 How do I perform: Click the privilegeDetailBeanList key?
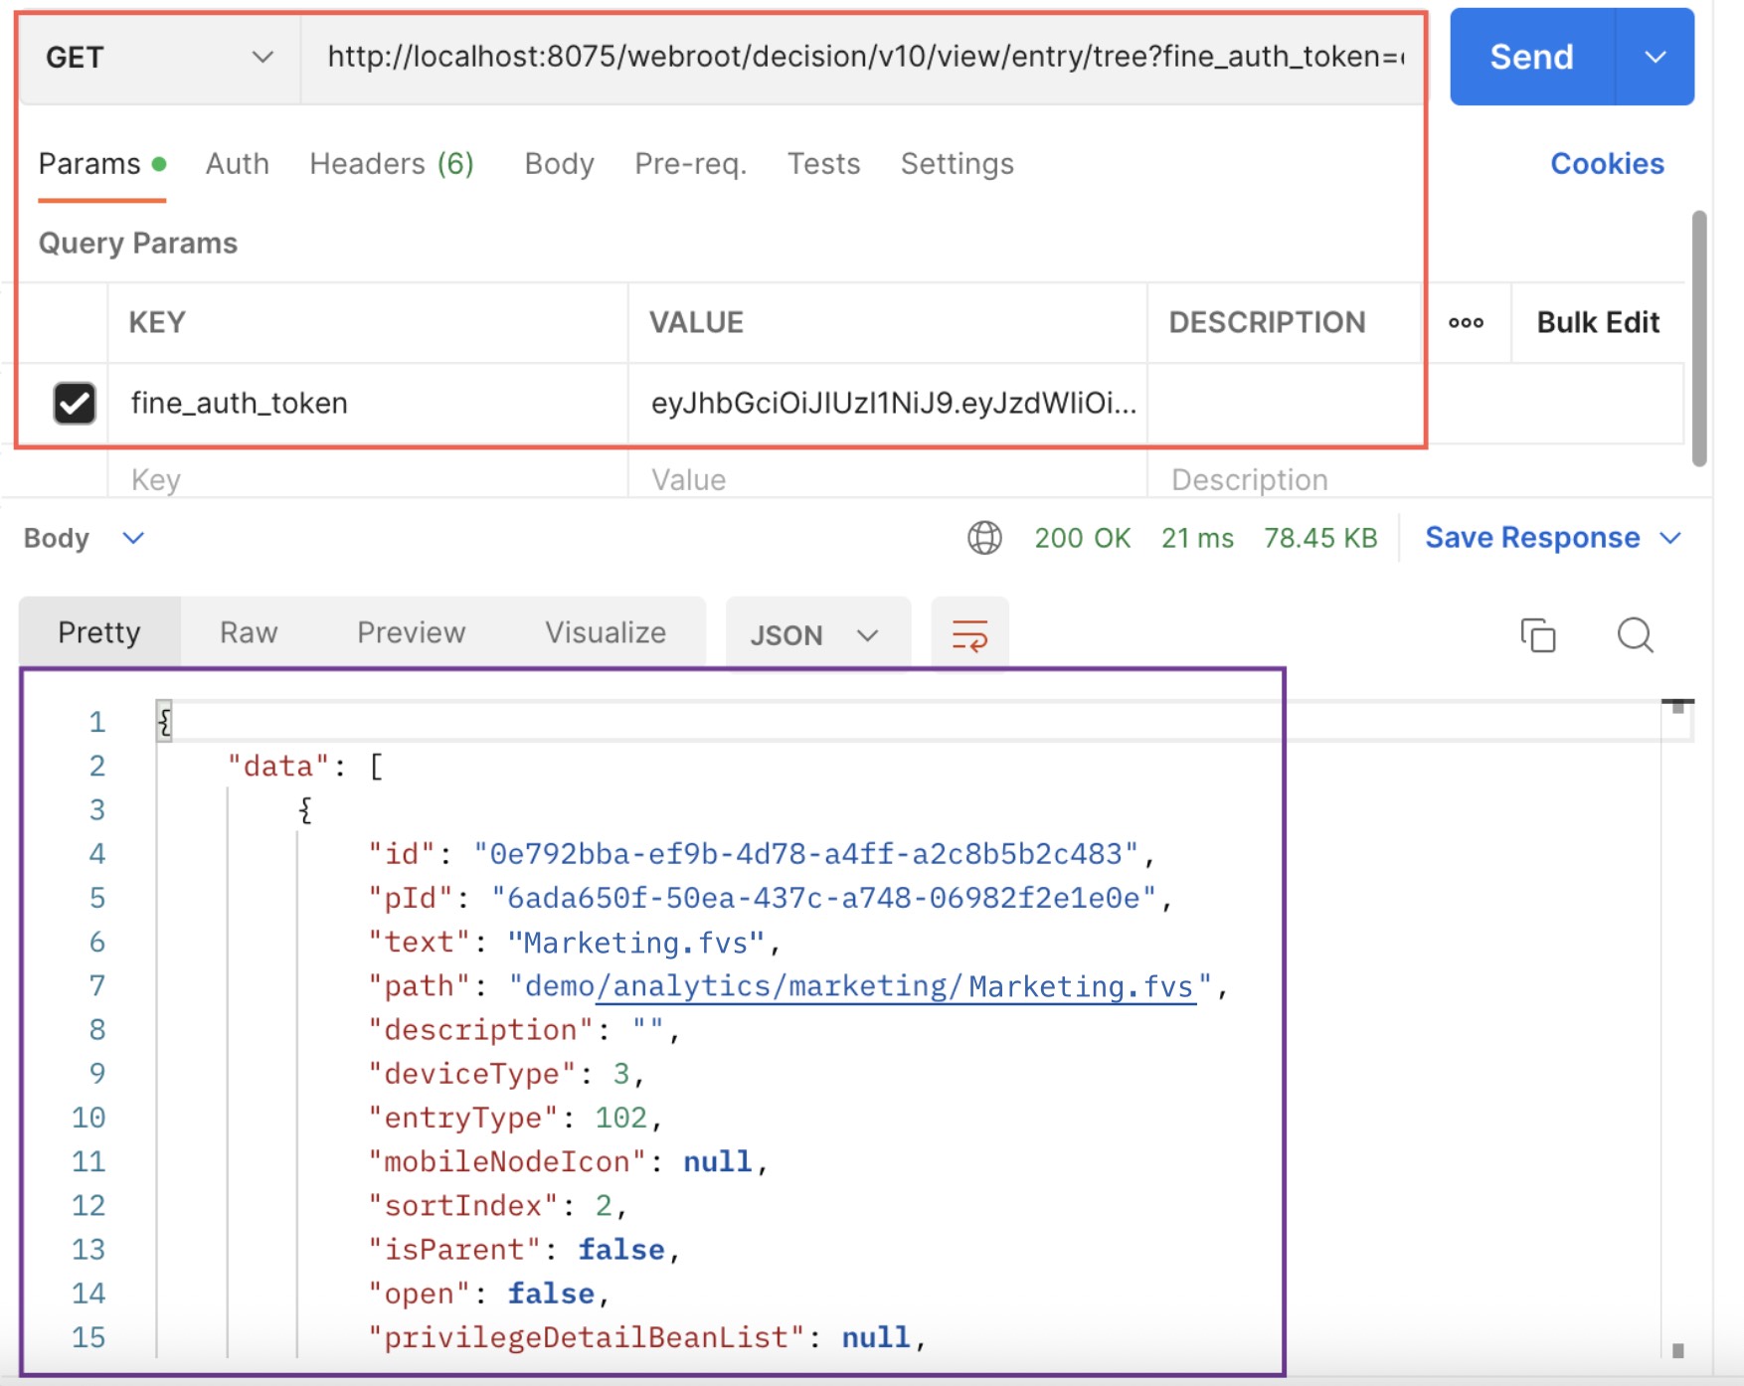[x=586, y=1337]
